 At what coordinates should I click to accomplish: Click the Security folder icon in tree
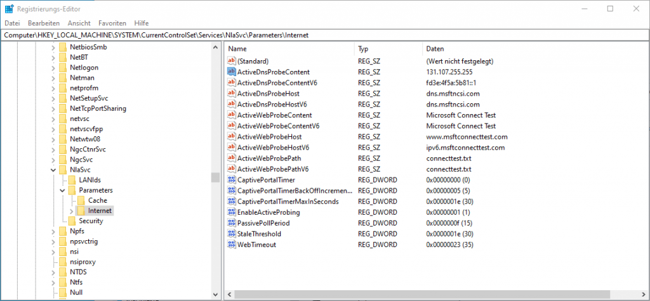72,221
